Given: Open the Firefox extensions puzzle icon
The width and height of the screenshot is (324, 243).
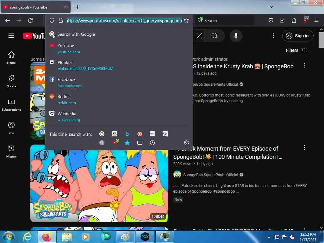Looking at the screenshot, I should point(294,20).
